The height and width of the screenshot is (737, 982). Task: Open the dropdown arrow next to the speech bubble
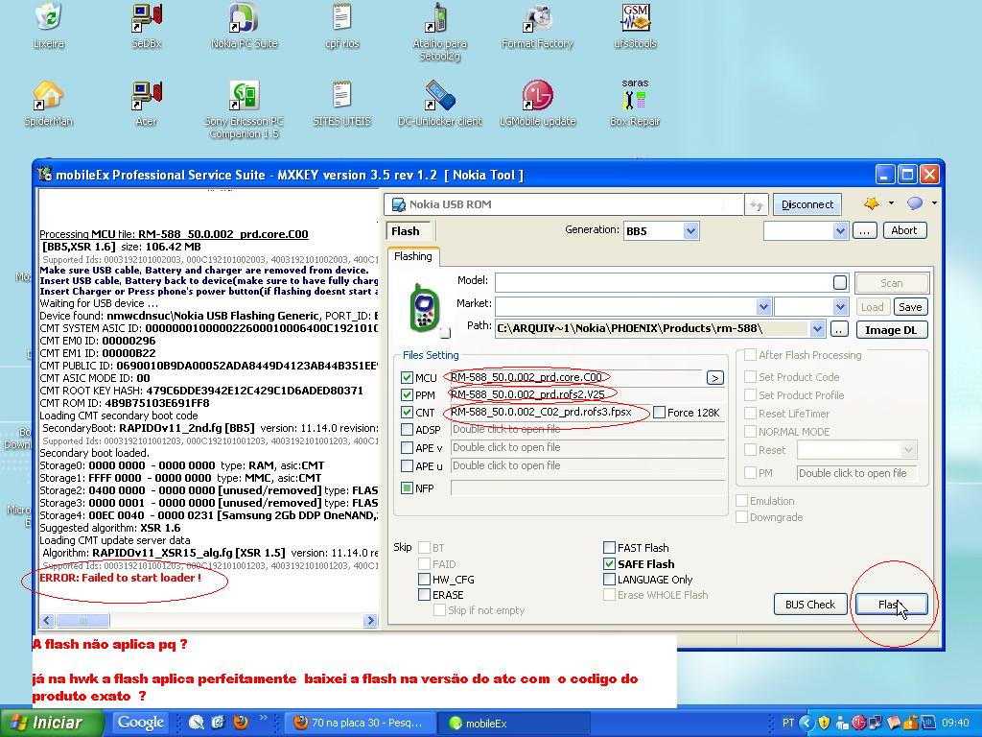tap(934, 203)
